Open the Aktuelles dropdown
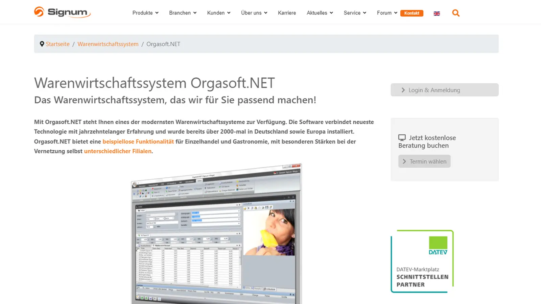This screenshot has width=541, height=304. (320, 13)
